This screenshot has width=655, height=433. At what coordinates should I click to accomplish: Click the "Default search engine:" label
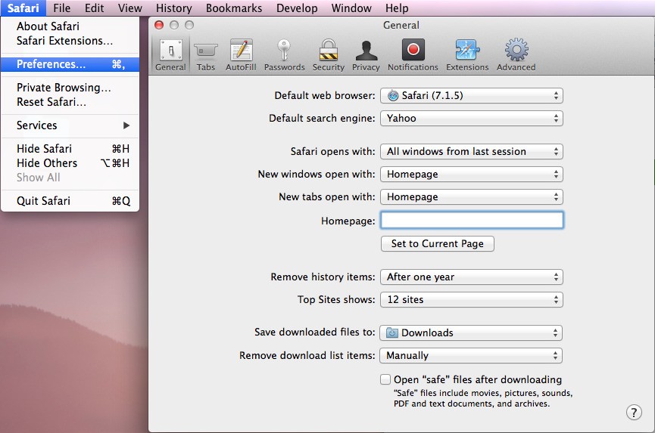point(322,119)
